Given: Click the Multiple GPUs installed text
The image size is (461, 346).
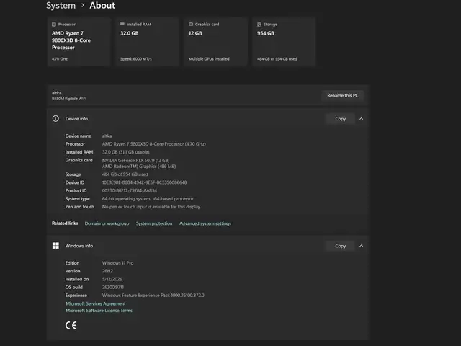Looking at the screenshot, I should (x=209, y=59).
